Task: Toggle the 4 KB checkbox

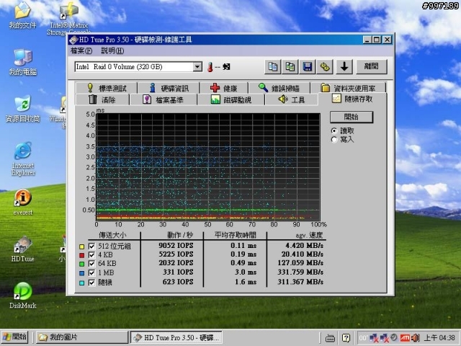Action: [x=91, y=255]
